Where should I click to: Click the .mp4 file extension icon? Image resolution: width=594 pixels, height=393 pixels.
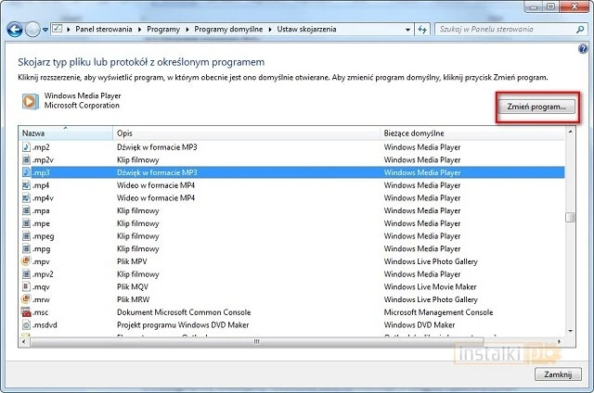tap(26, 185)
